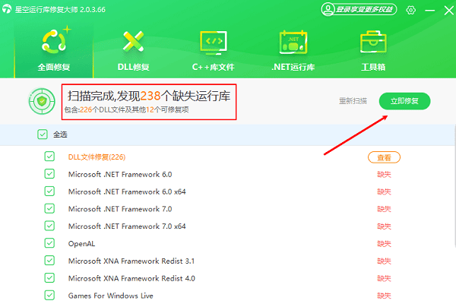This screenshot has height=304, width=456.
Task: Open the 全面修复 full repair icon
Action: (54, 41)
